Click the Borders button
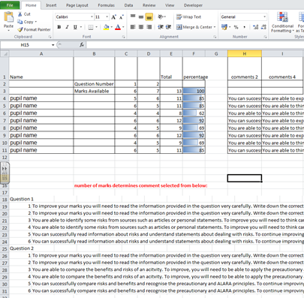Screen dimensions: 304x298 [91, 27]
